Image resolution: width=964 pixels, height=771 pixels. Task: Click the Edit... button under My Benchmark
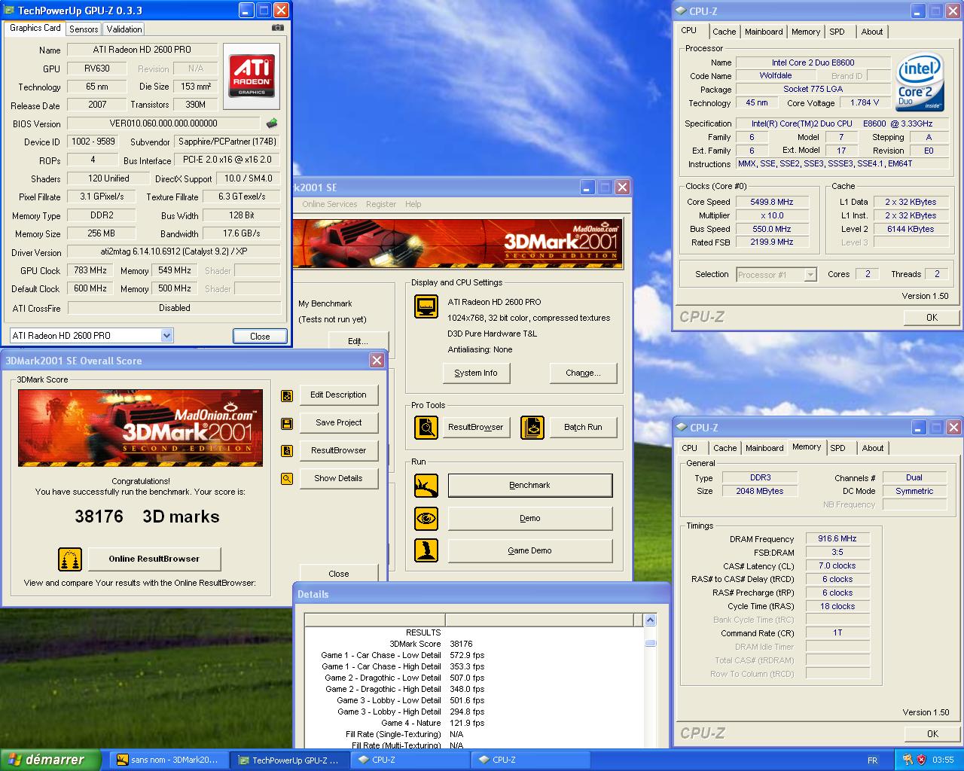[x=358, y=341]
